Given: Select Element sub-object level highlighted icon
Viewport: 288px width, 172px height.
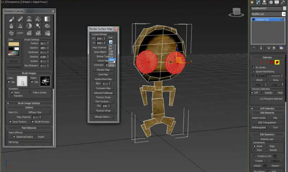Looking at the screenshot, I should (277, 63).
